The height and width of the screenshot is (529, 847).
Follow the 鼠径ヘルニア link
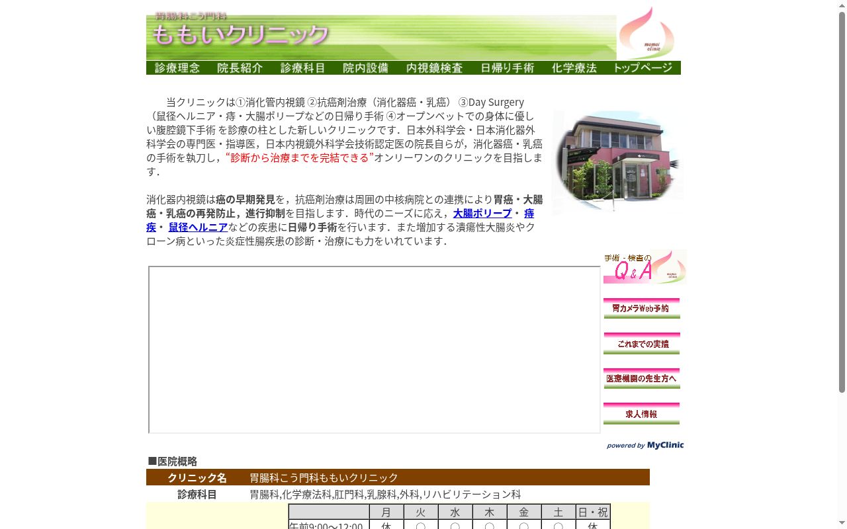coord(198,227)
